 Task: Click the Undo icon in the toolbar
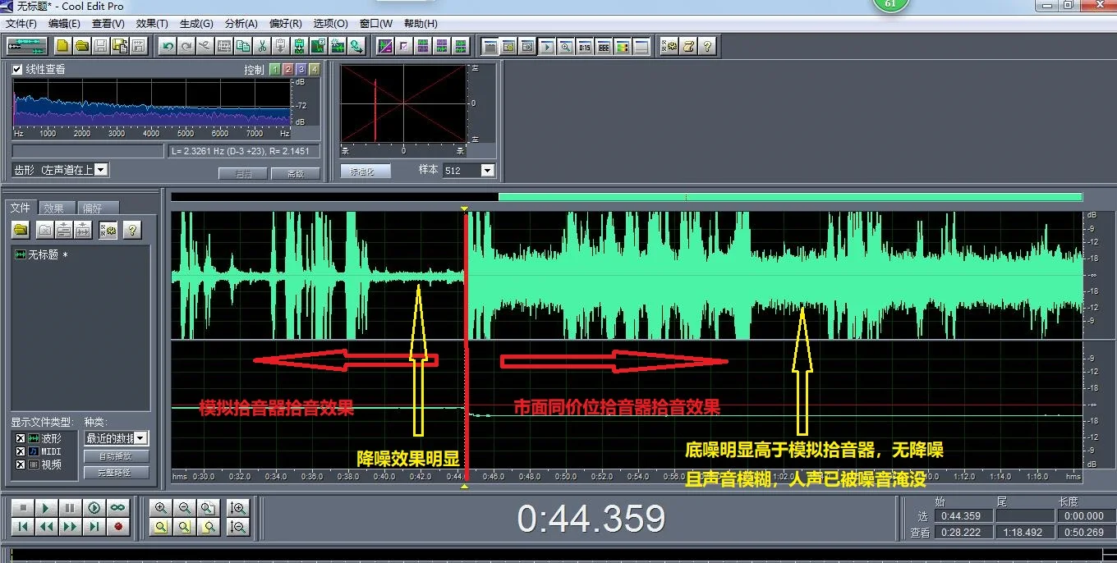(168, 46)
